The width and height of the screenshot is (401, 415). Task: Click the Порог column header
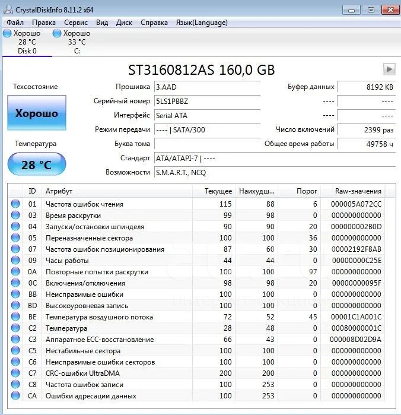[300, 191]
